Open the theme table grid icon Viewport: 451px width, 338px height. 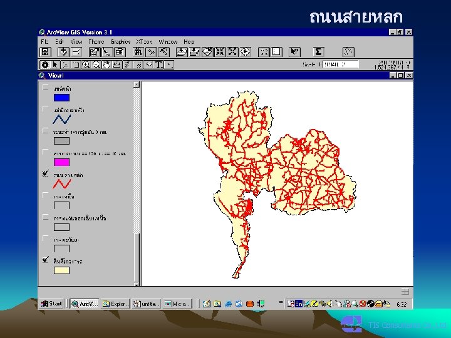click(120, 52)
